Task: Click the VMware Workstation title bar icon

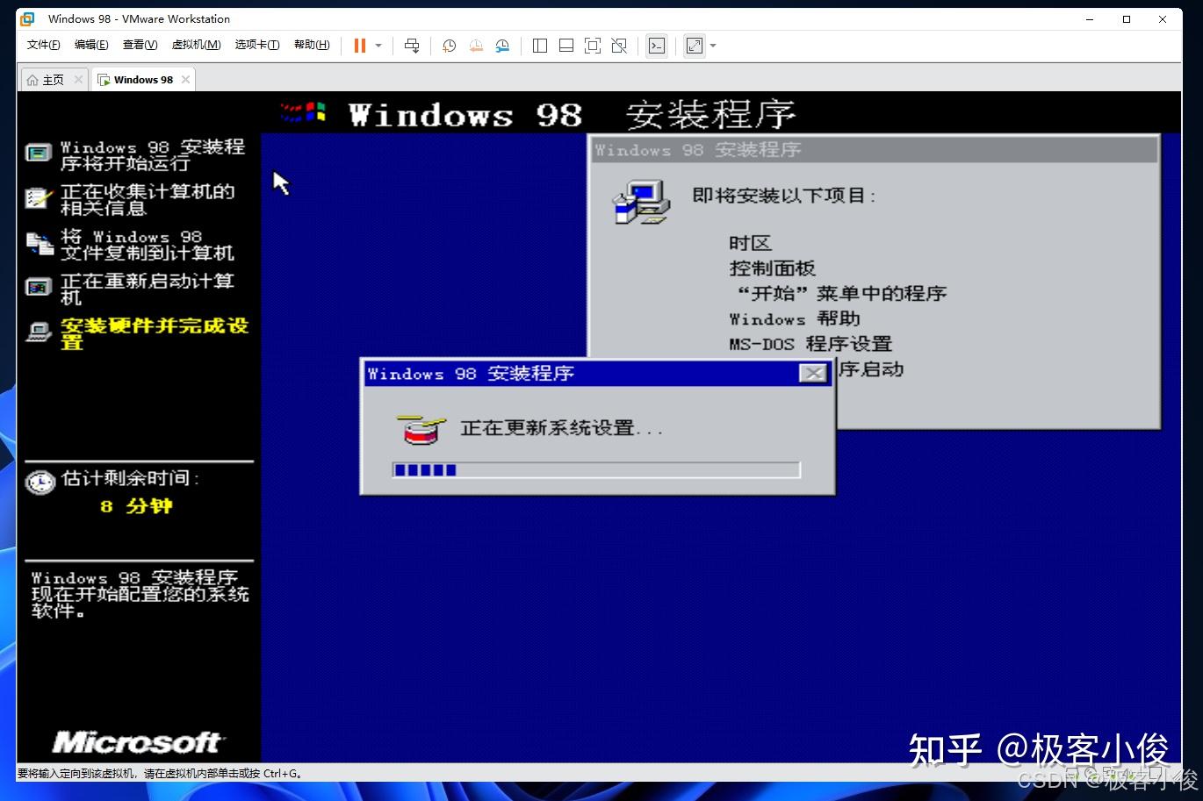Action: (x=27, y=18)
